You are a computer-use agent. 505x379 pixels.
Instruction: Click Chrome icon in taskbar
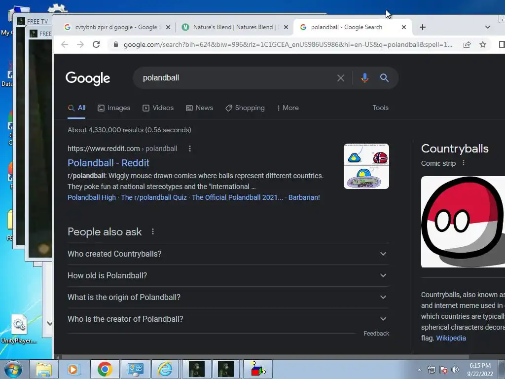point(105,369)
